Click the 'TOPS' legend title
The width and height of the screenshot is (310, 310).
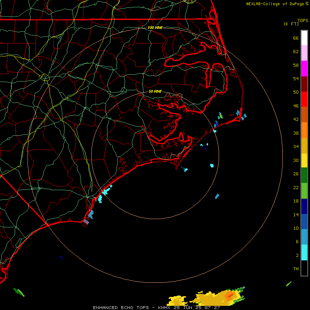tap(303, 21)
